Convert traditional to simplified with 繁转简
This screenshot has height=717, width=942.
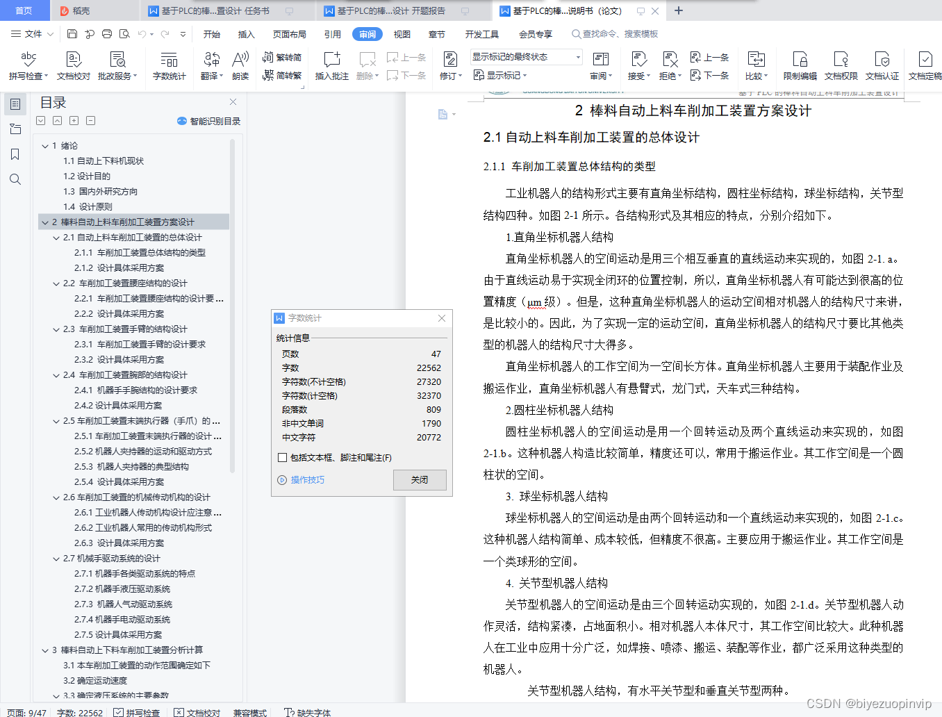coord(282,58)
